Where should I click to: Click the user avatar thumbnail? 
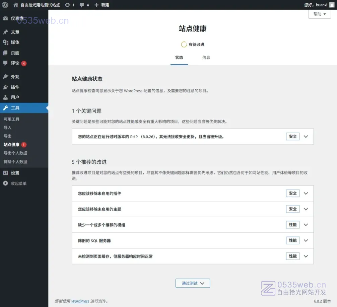(332, 5)
